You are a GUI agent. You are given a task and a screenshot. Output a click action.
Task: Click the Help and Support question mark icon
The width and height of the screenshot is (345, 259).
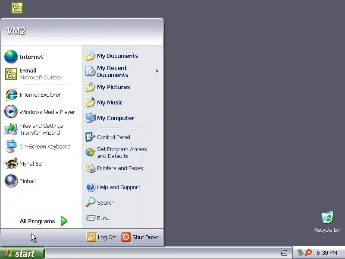(90, 187)
